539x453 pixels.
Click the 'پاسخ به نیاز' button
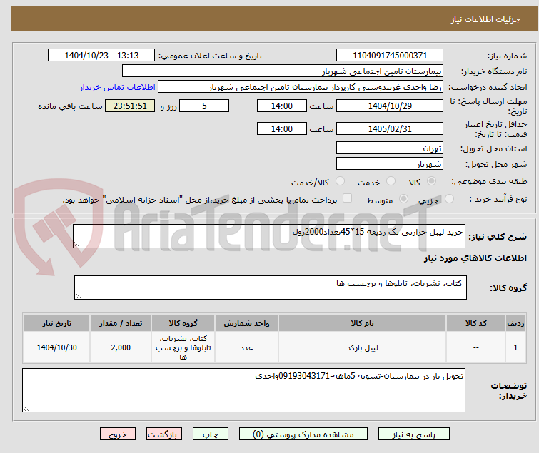pos(413,434)
